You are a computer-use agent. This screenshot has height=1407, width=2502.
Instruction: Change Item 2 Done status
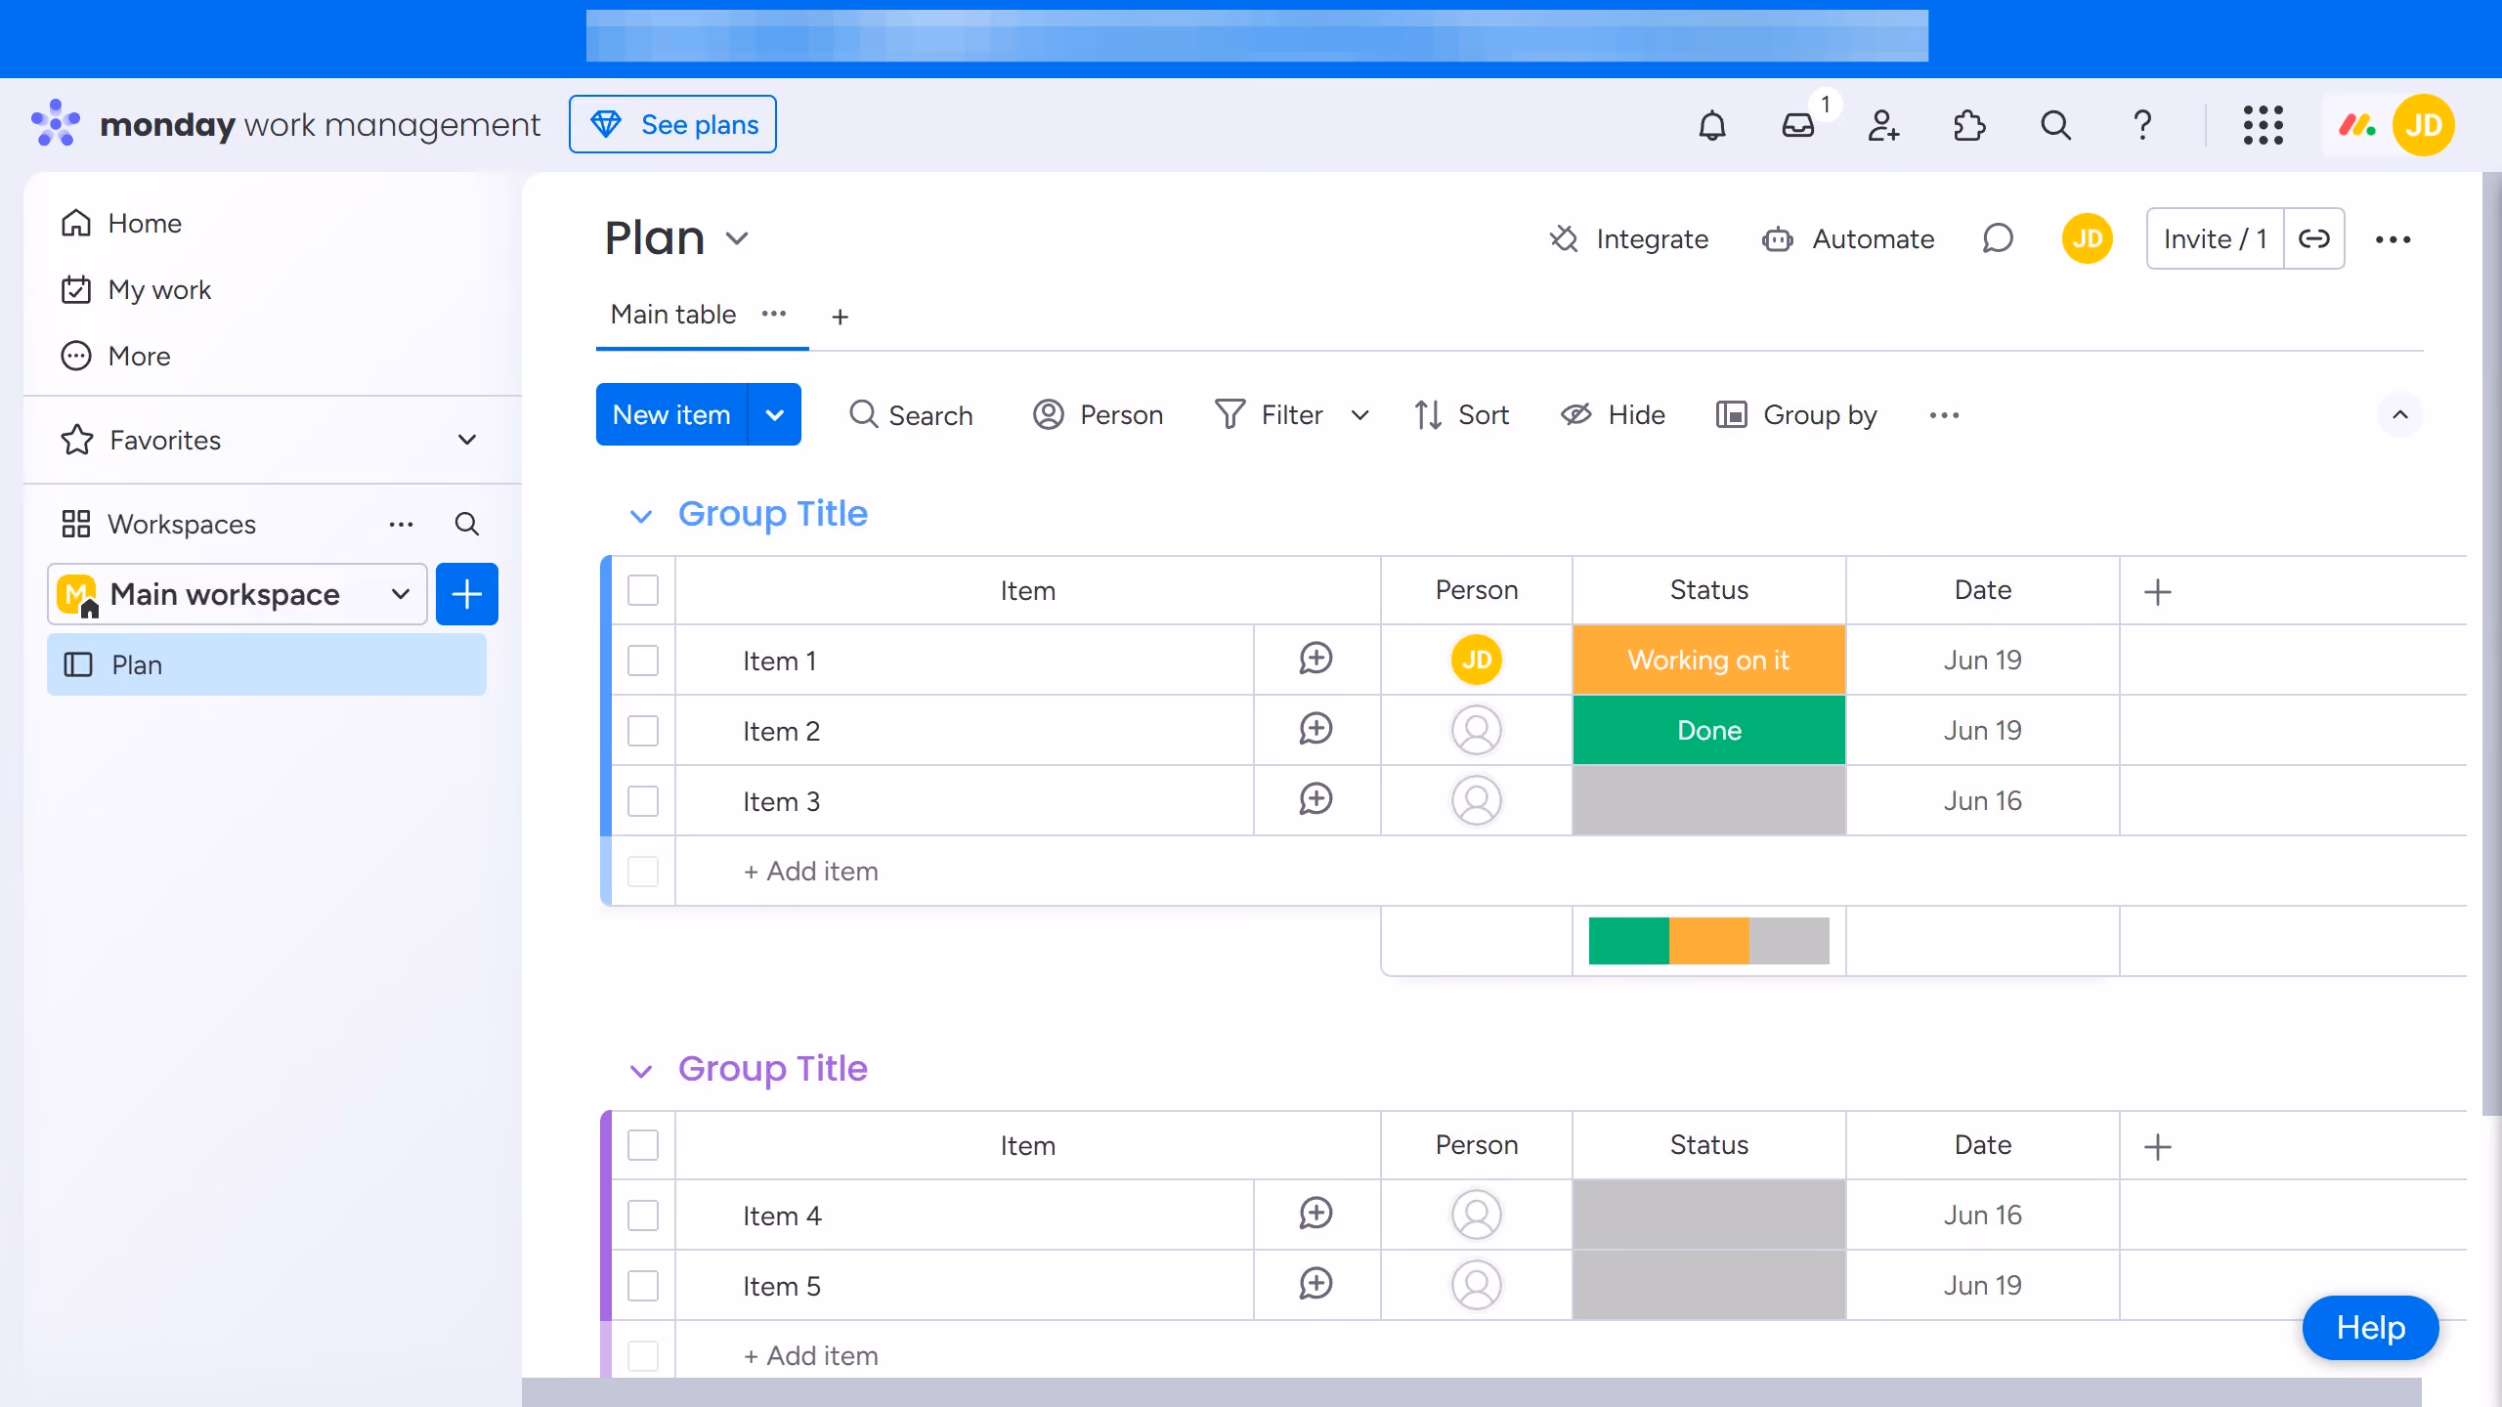[x=1708, y=731]
